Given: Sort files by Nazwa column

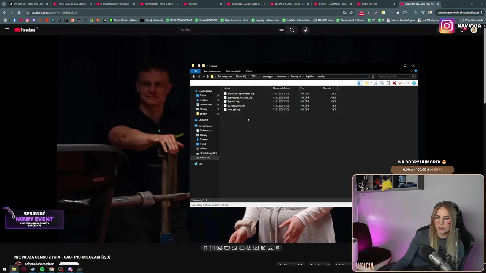Looking at the screenshot, I should [x=227, y=88].
